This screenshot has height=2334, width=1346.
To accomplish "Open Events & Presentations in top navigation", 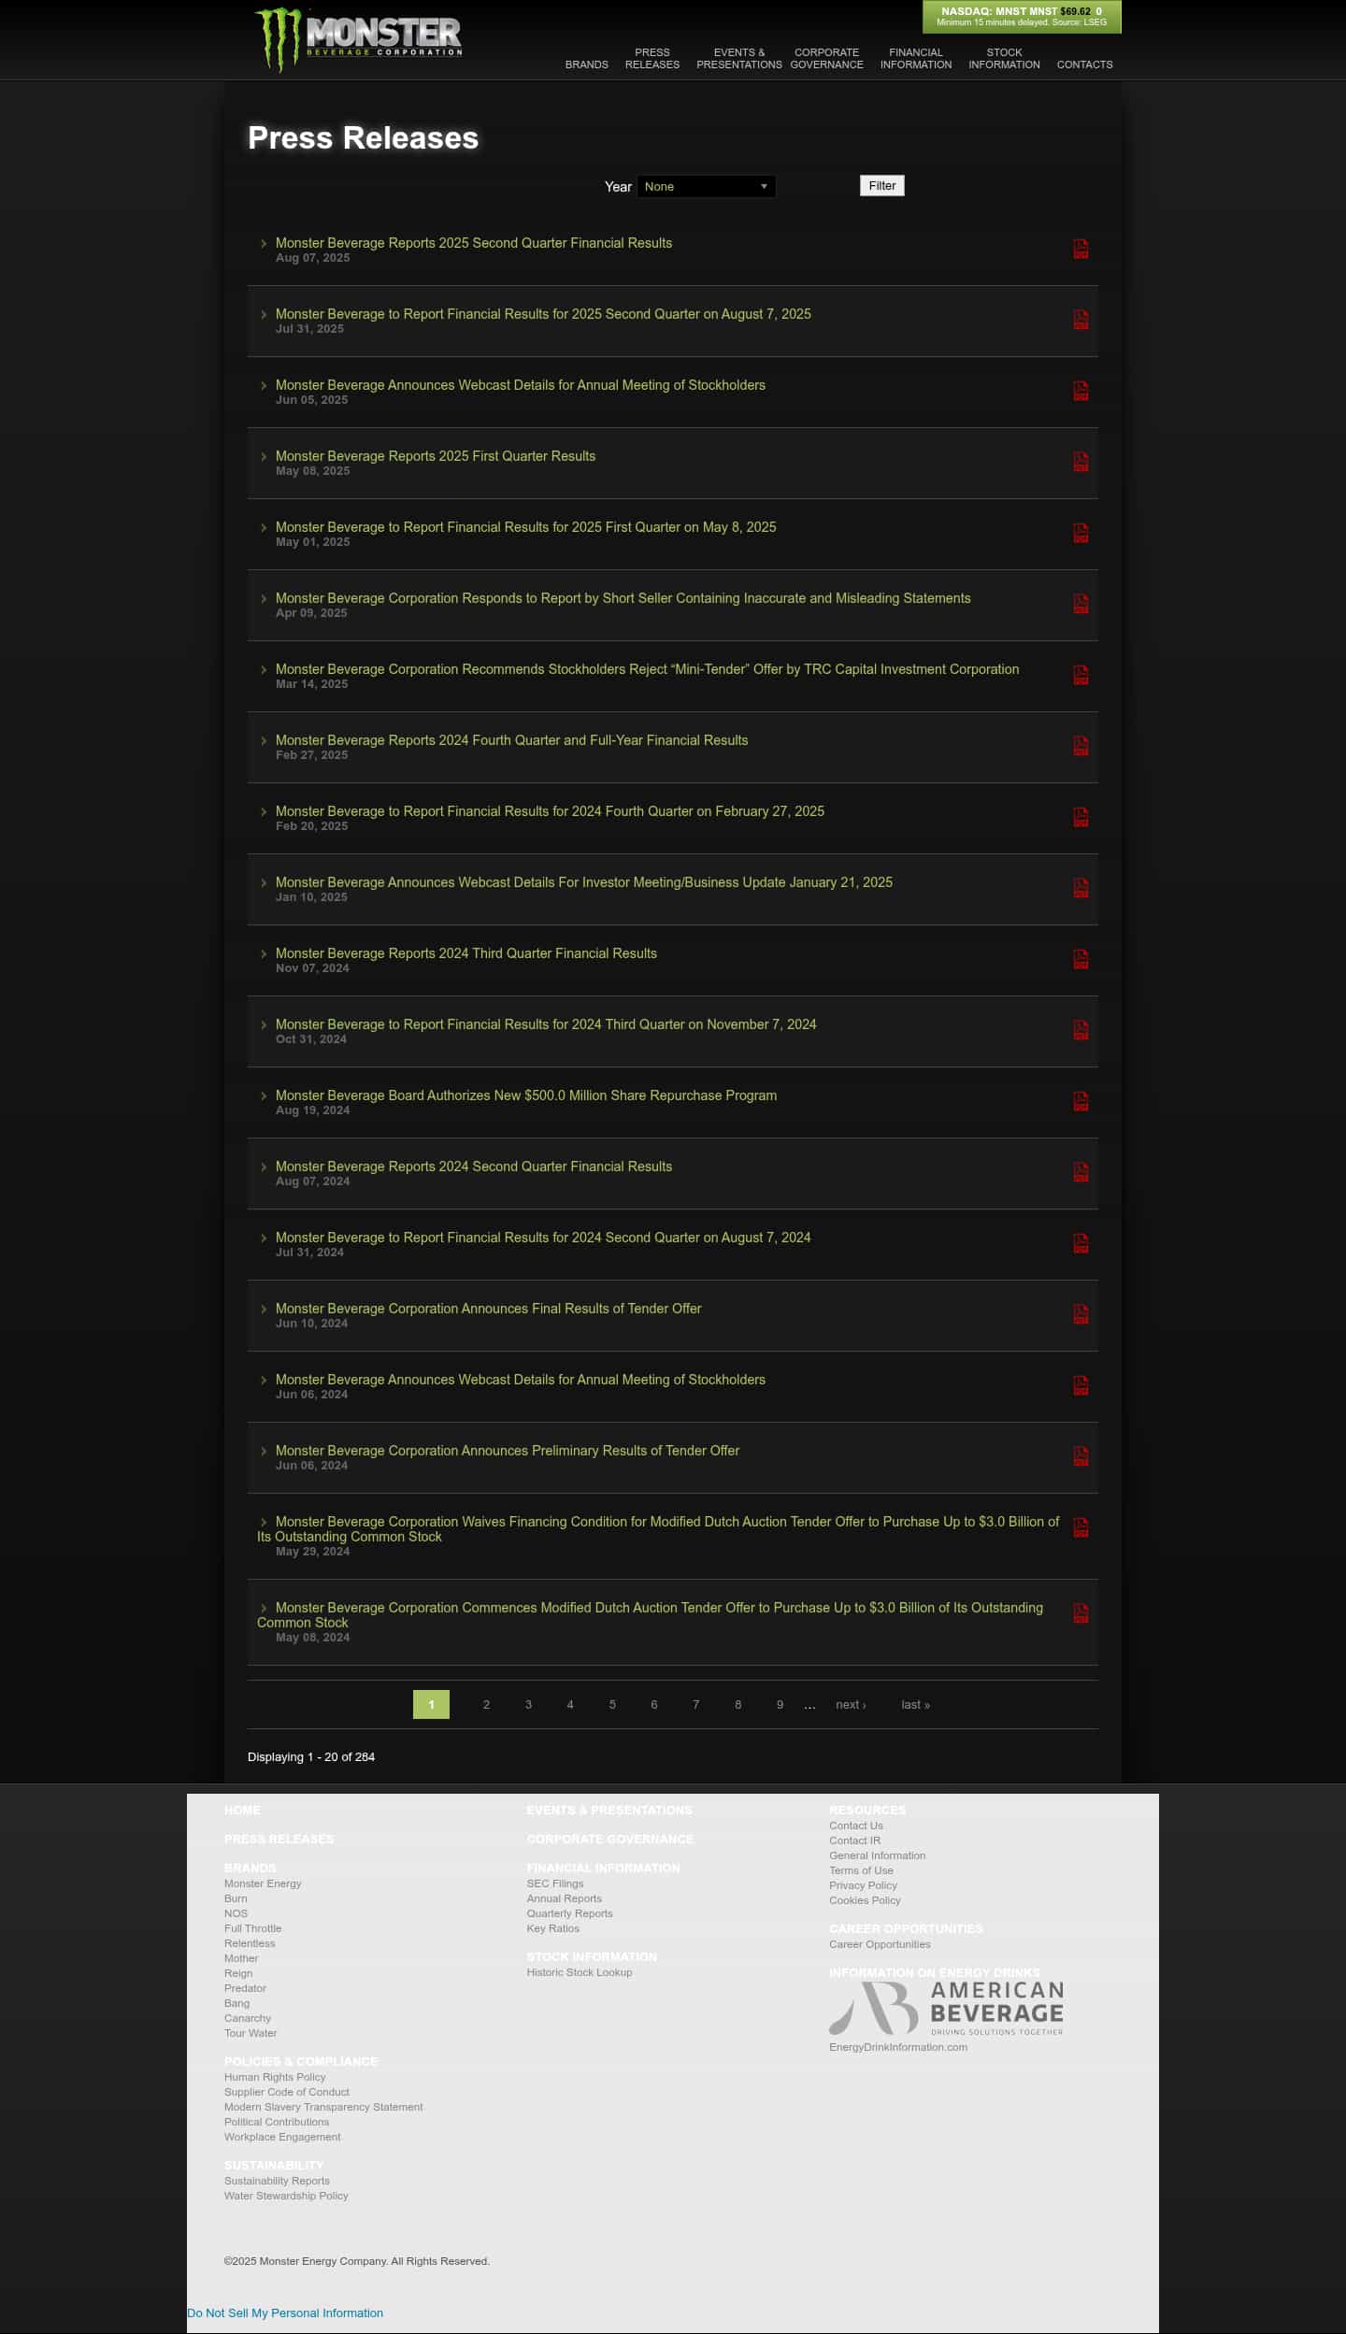I will point(739,59).
